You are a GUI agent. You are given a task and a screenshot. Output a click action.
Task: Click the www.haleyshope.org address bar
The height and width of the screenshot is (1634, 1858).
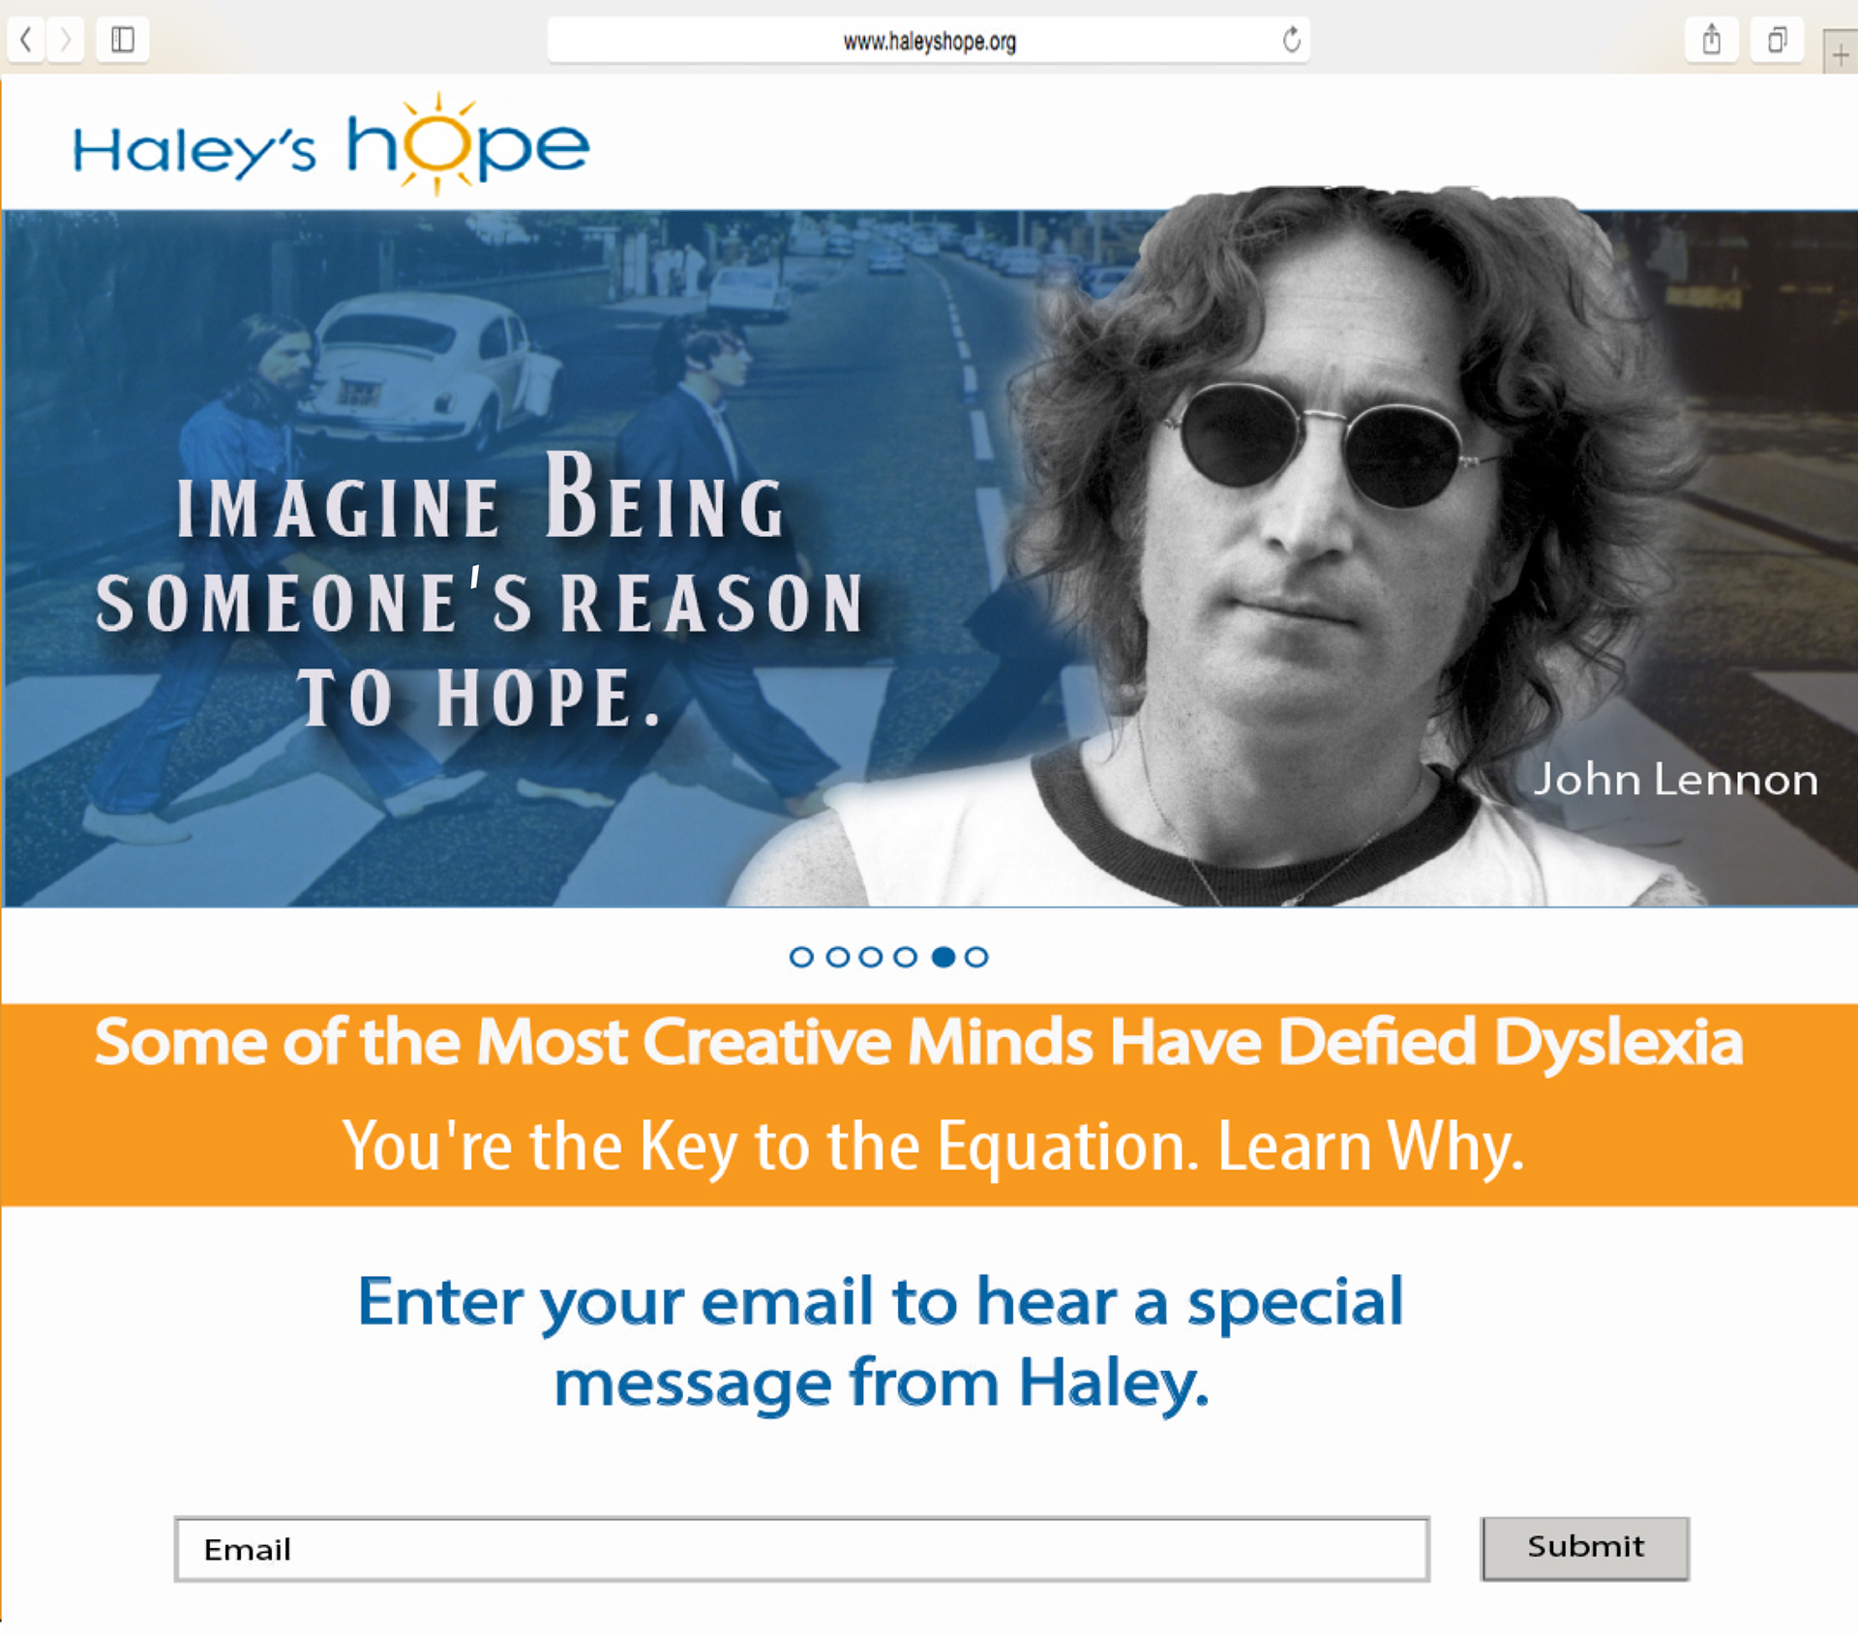[929, 41]
